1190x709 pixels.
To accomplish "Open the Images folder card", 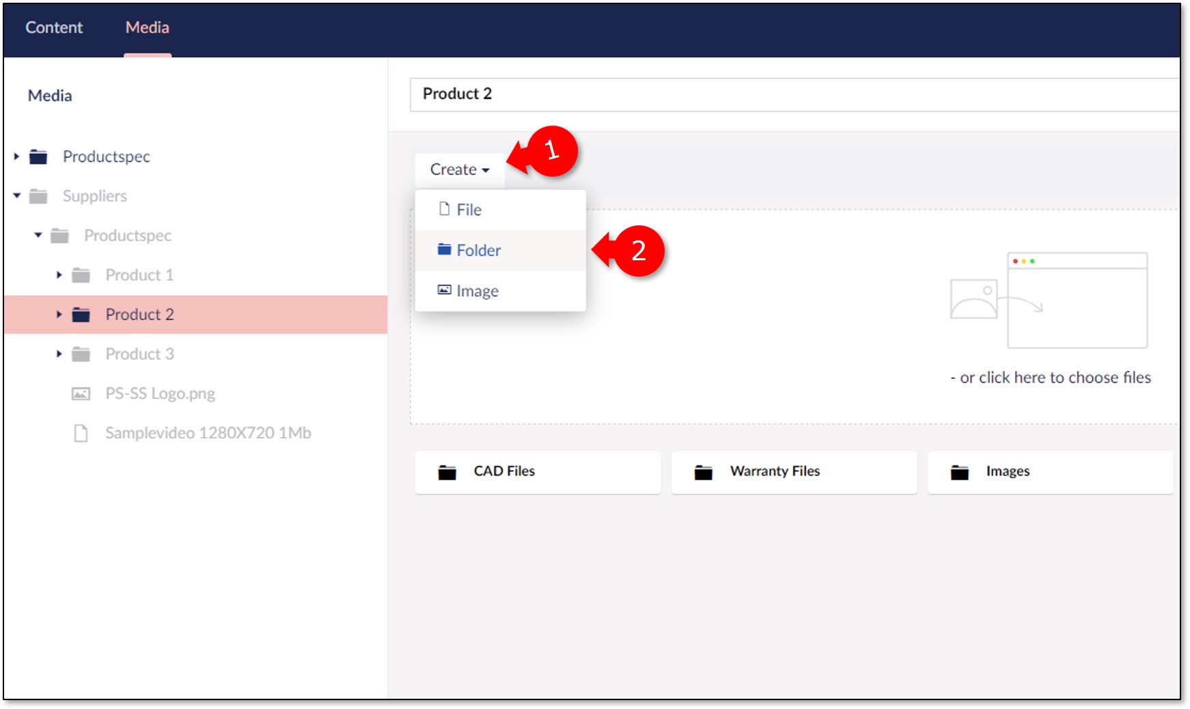I will tap(1050, 472).
